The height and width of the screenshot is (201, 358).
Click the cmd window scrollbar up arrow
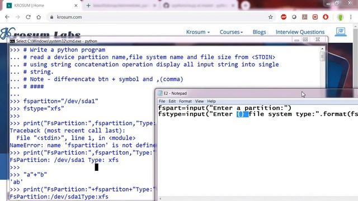(x=322, y=49)
